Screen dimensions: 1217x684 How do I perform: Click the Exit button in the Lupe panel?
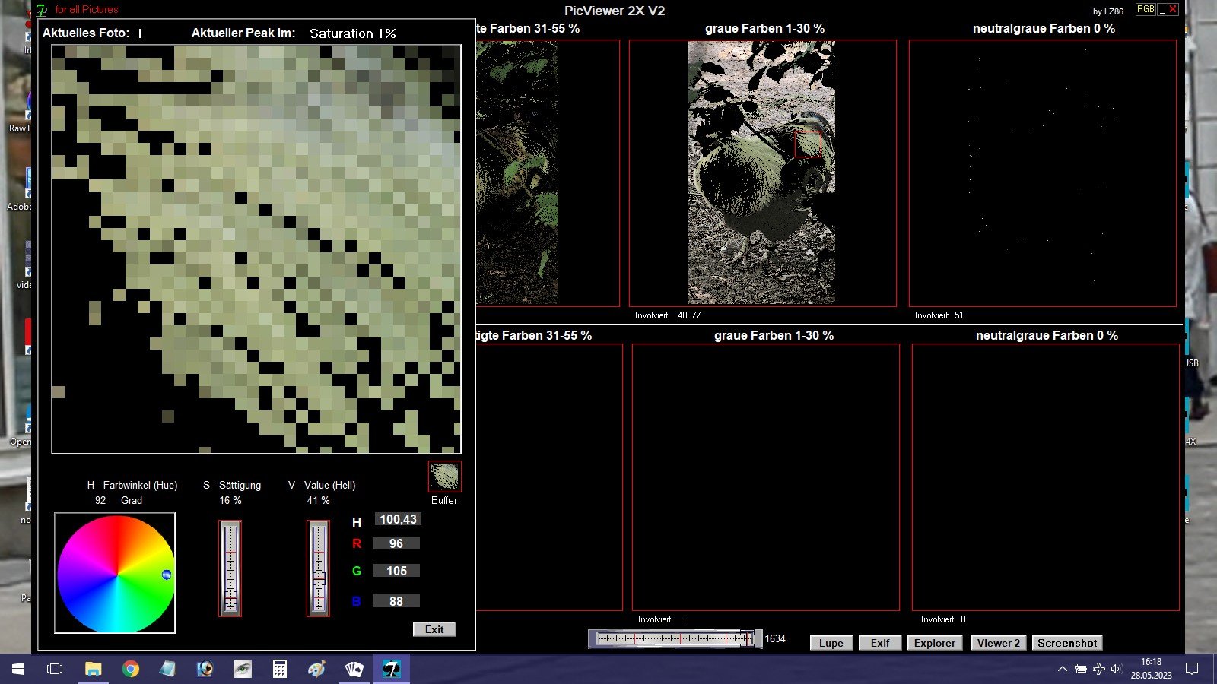point(434,629)
